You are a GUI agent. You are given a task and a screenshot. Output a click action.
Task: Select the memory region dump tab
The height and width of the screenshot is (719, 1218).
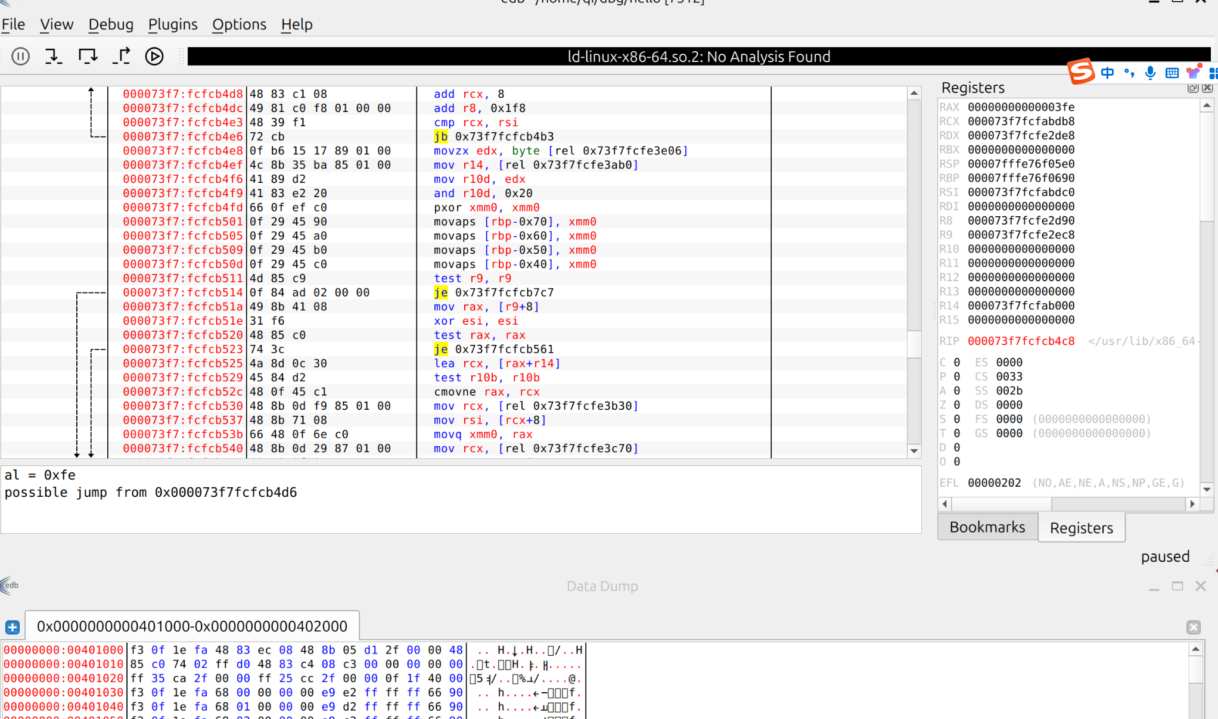click(x=192, y=627)
